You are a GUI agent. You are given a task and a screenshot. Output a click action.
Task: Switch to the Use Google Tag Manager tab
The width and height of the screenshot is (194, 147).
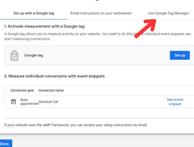(x=168, y=13)
